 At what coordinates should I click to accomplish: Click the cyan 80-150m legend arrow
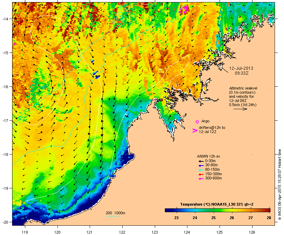(201, 170)
